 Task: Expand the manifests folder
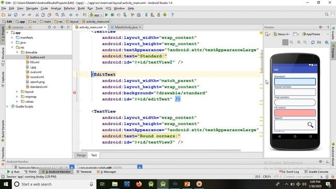[12, 37]
